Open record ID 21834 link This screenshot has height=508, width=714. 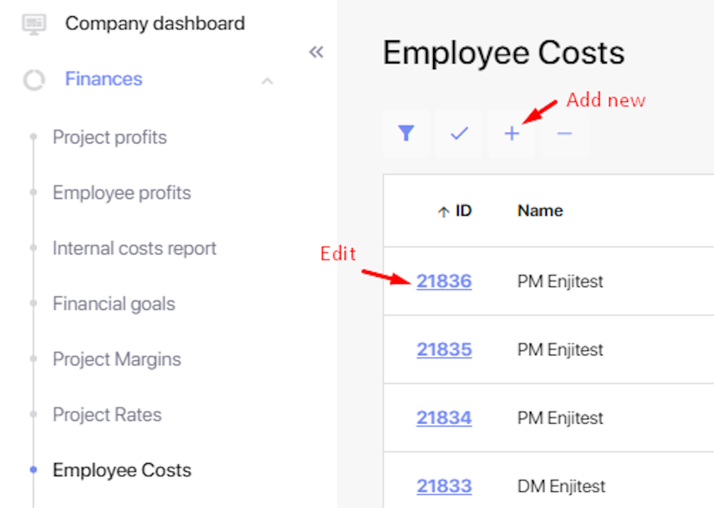click(444, 418)
